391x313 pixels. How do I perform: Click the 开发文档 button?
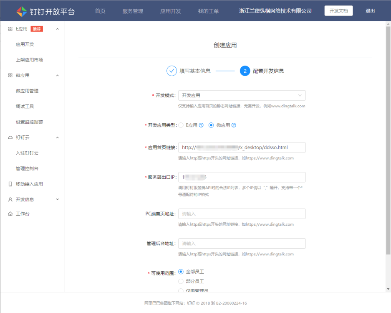pyautogui.click(x=338, y=11)
